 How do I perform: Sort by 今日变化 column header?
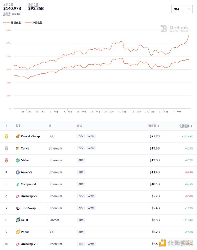(186, 126)
